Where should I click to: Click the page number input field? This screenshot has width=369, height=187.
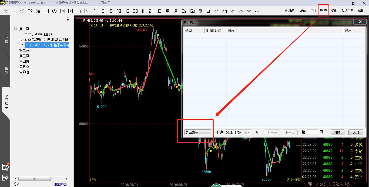[313, 132]
